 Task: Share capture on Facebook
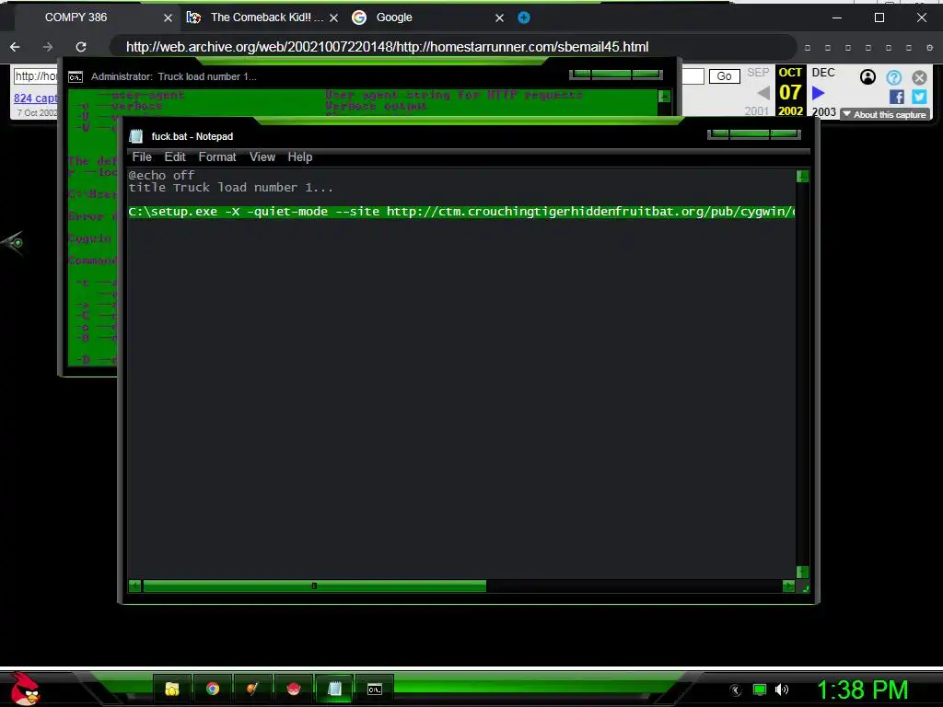click(896, 97)
